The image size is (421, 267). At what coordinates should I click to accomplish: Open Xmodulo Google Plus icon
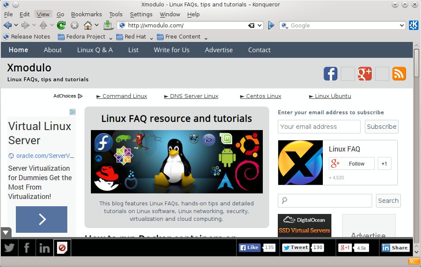[x=364, y=74]
